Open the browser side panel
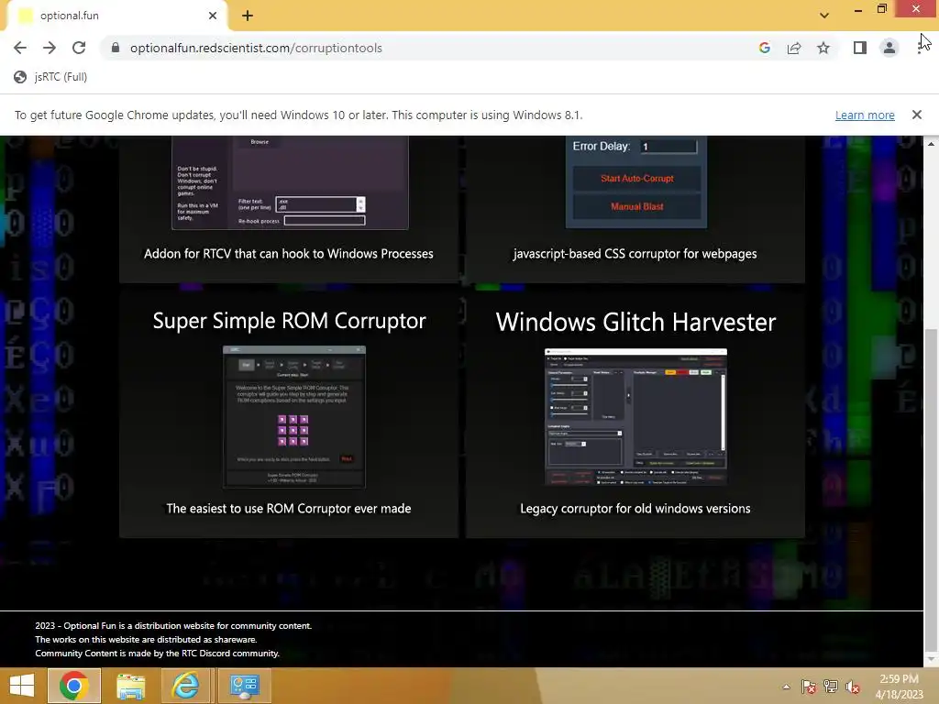939x704 pixels. coord(860,48)
